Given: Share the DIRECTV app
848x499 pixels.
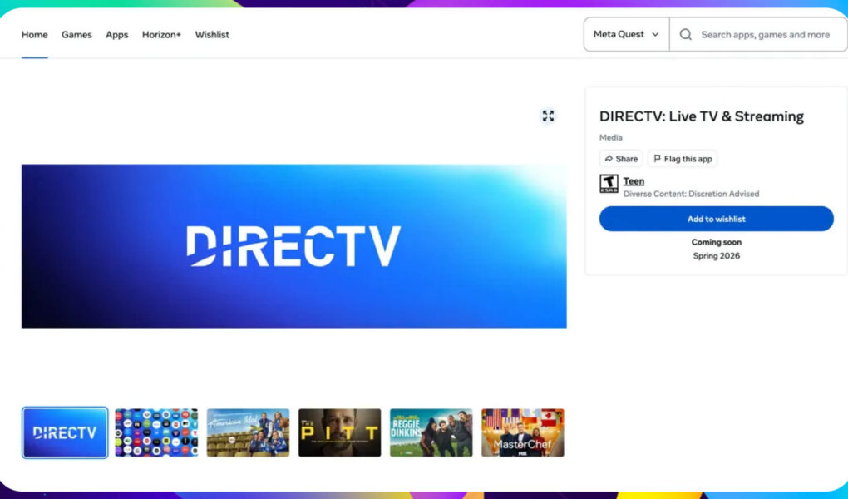Looking at the screenshot, I should coord(621,159).
